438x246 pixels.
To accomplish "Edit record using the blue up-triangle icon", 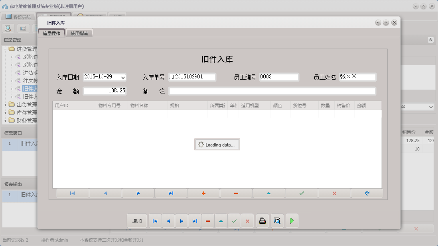I will [x=269, y=193].
